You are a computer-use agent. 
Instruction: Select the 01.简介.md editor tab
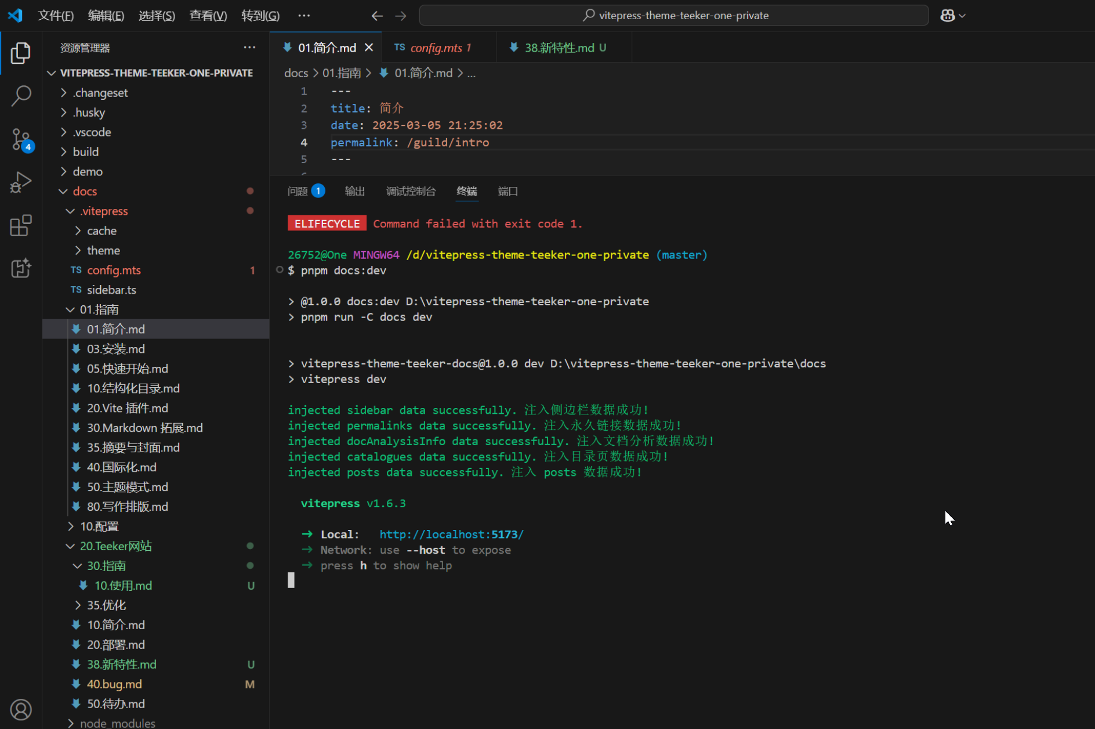[x=327, y=48]
